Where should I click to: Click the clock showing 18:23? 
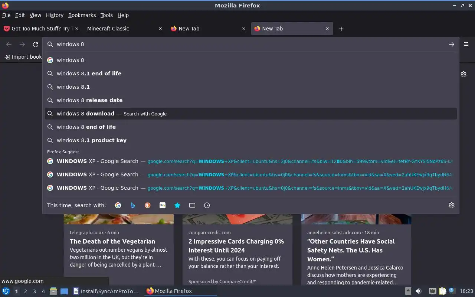click(466, 291)
